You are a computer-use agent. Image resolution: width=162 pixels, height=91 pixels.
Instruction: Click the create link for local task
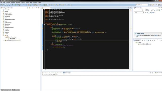(x=156, y=35)
